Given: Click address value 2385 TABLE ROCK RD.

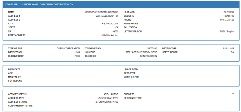Looking at the screenshot, I should 107,16.
